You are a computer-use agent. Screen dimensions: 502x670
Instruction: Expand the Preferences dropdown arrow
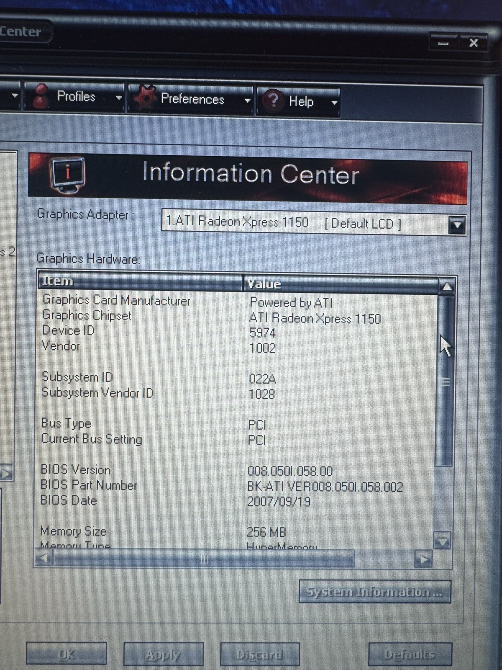247,100
